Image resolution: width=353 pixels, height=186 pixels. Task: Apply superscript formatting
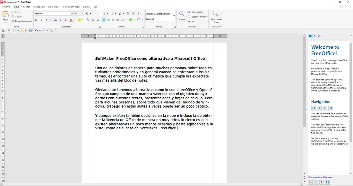pos(66,20)
